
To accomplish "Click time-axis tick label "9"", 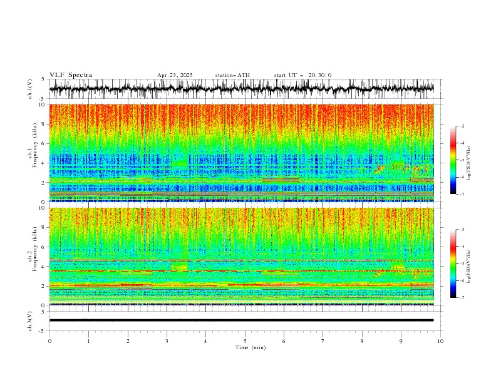I will click(x=401, y=341).
